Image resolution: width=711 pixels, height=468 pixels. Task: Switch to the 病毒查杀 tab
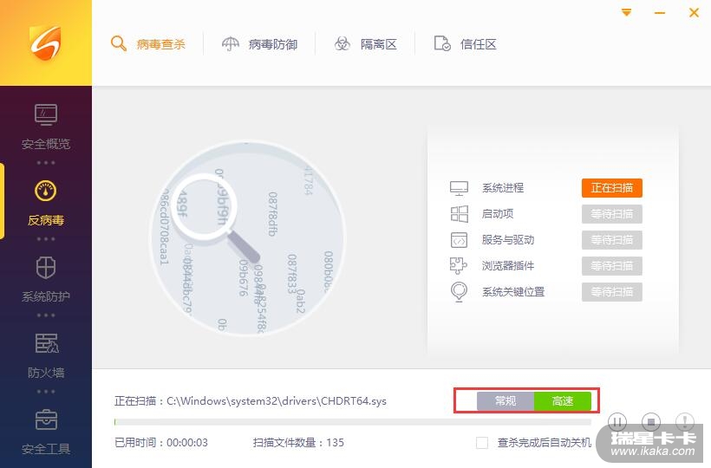148,44
